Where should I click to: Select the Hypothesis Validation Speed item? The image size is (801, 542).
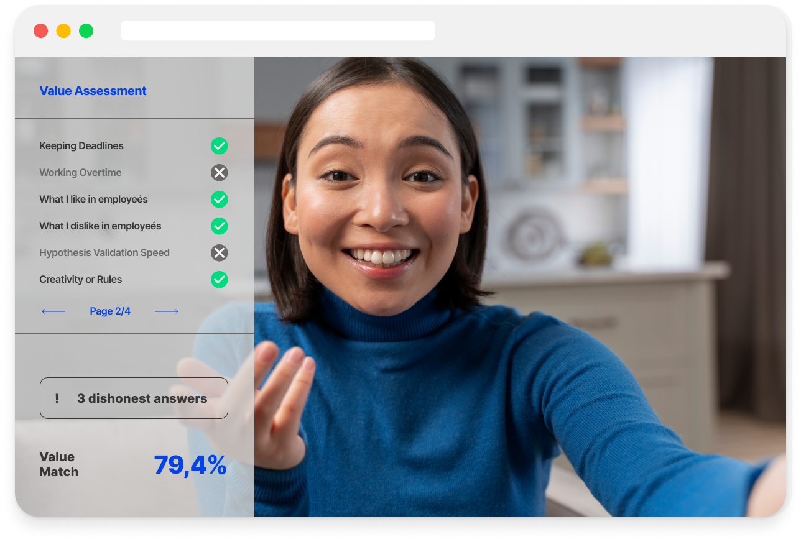coord(104,253)
